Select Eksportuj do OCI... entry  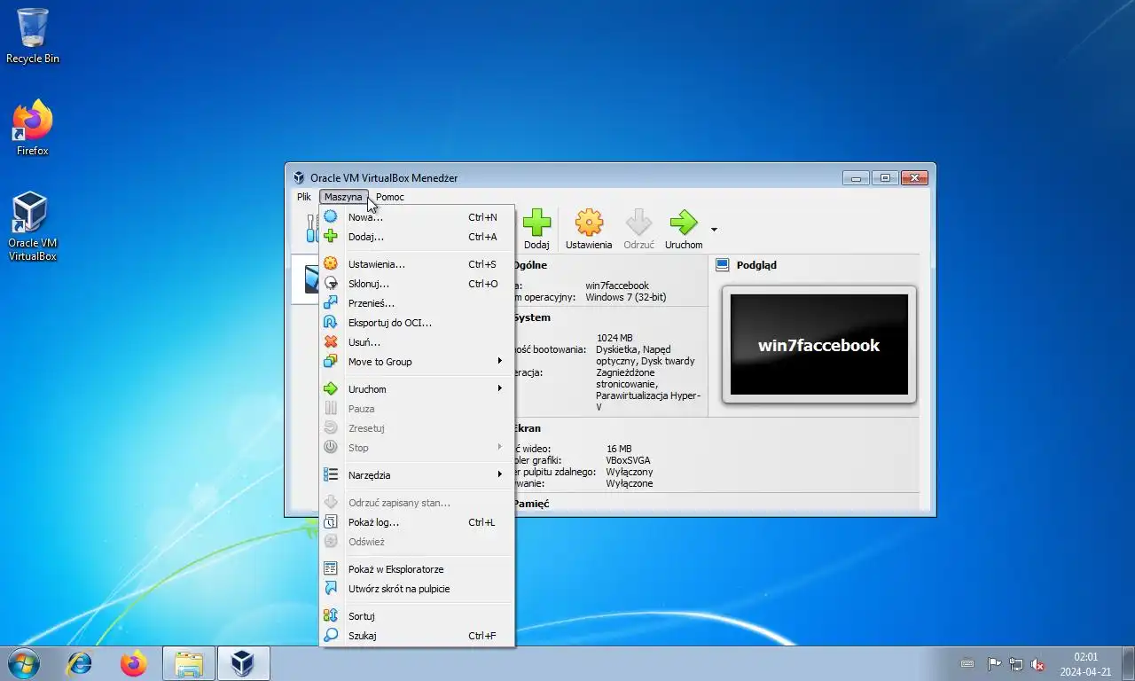pyautogui.click(x=417, y=323)
